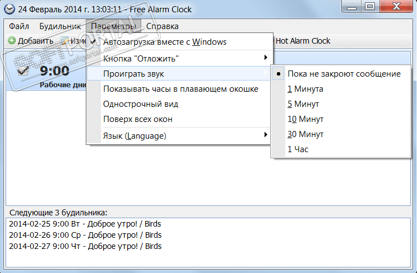Close the Параметры menu

tap(114, 26)
